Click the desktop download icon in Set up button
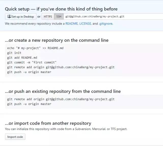The image size is (163, 146). point(9,16)
